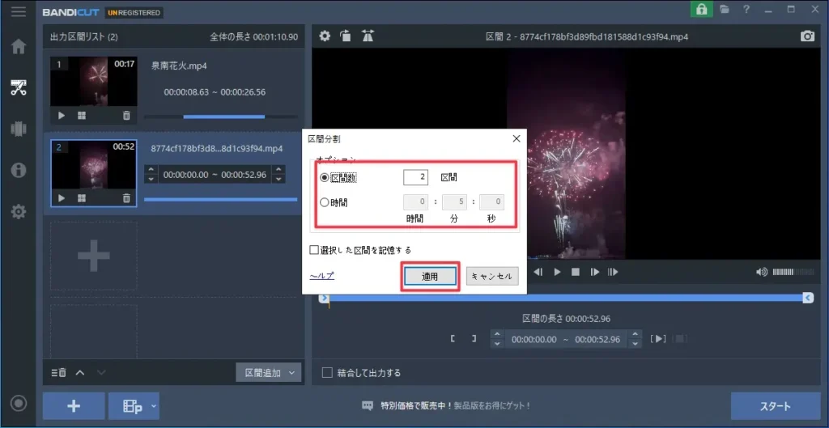This screenshot has height=428, width=829.
Task: Decrease end time below the timeline
Action: 635,344
